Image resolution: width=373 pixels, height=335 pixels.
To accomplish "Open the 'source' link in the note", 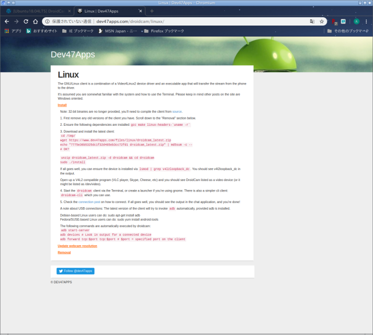I will tap(177, 111).
